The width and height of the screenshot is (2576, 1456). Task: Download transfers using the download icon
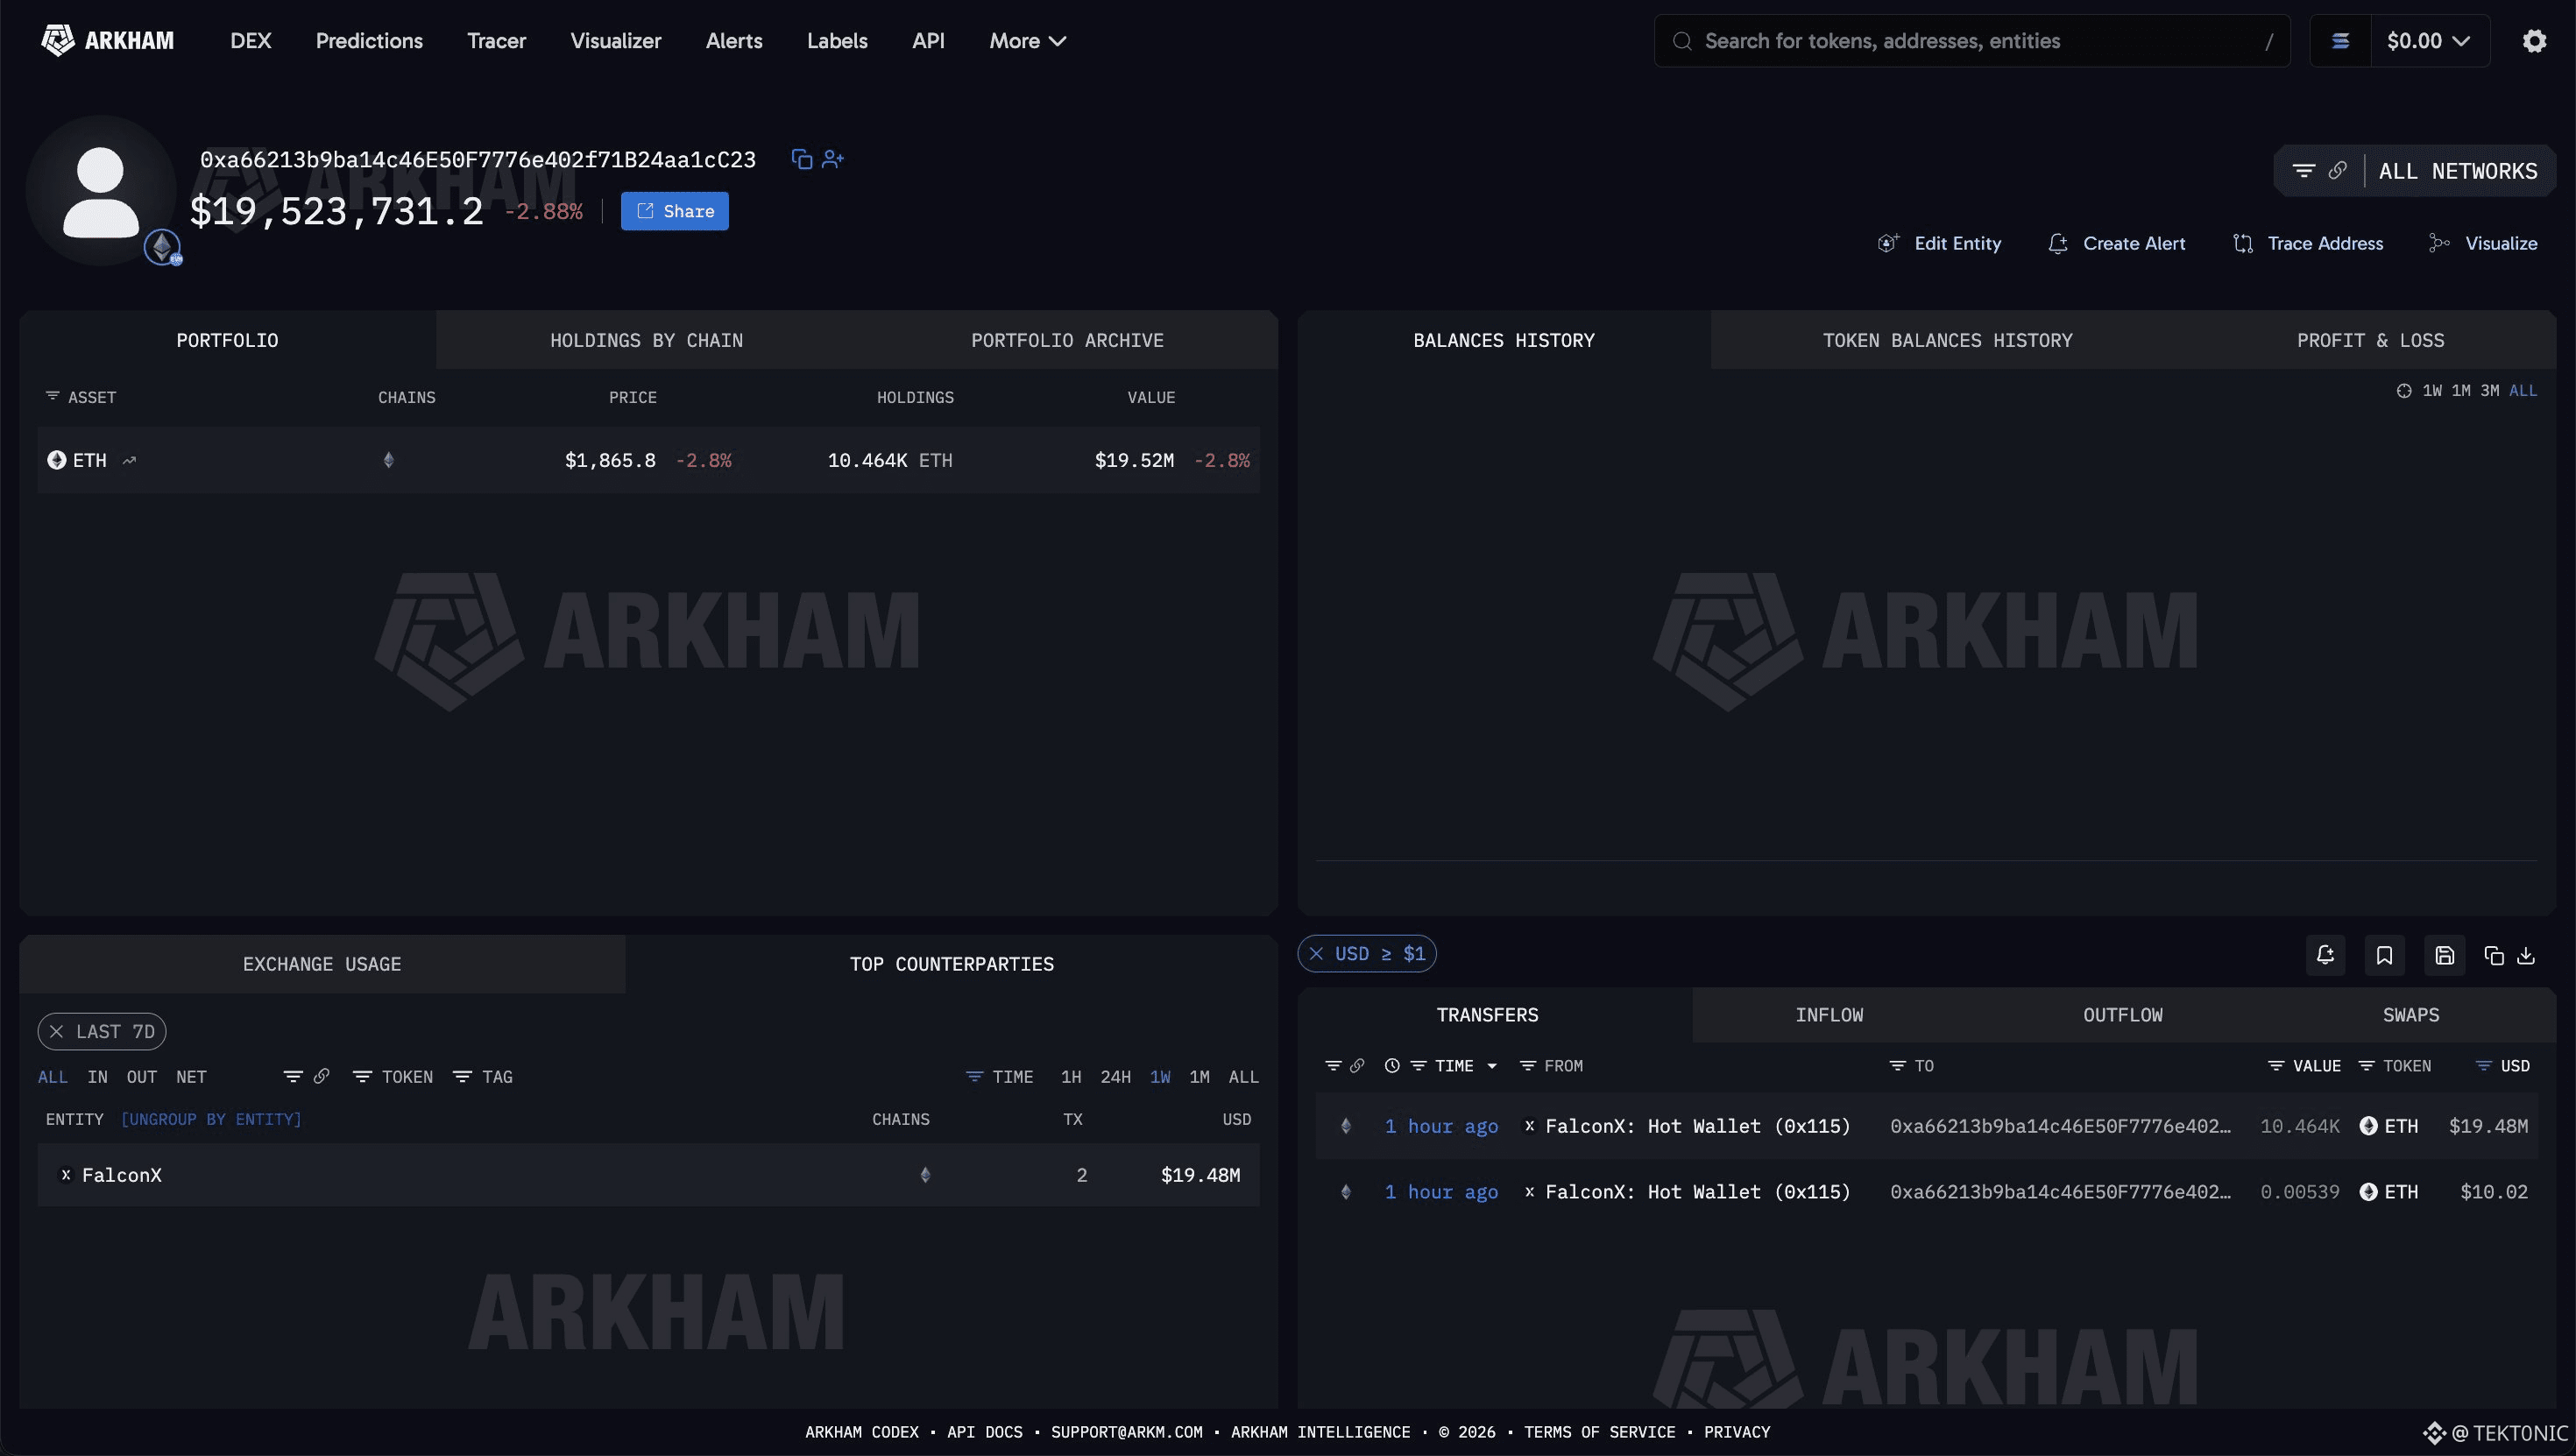[2526, 956]
